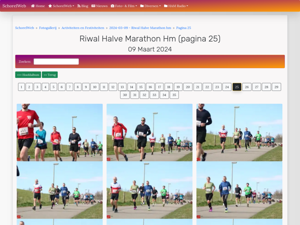Click the folder icon beside Diversen
The image size is (300, 225).
tap(142, 6)
